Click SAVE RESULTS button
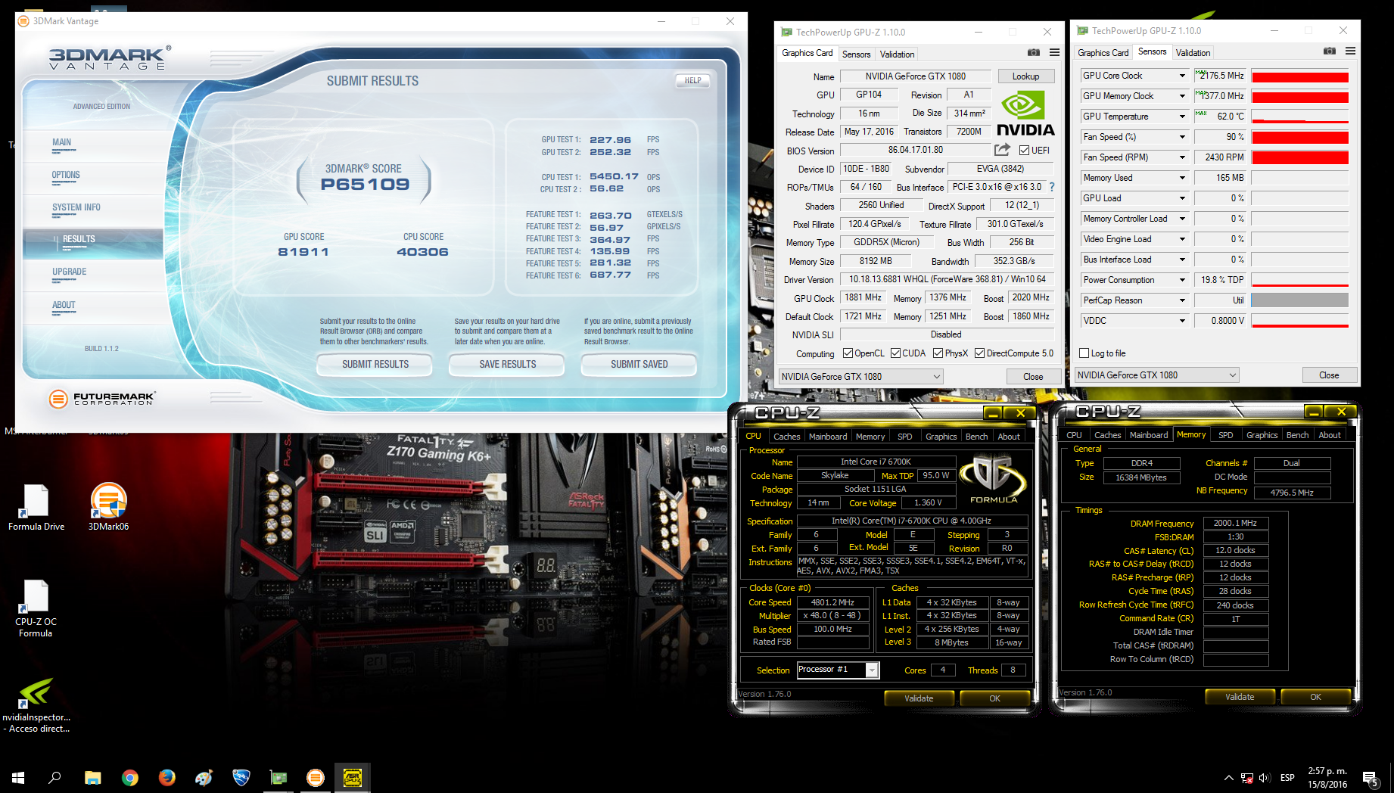1394x793 pixels. click(x=508, y=365)
